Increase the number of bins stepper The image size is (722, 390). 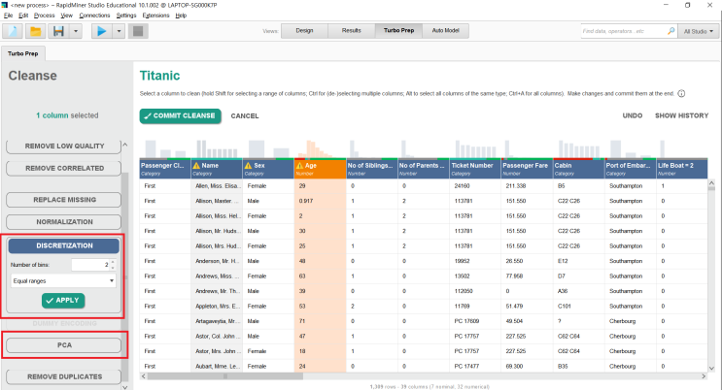[113, 262]
